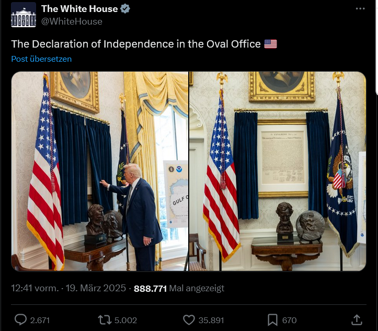Show the 35.891 likes count
This screenshot has width=378, height=331.
pos(211,320)
